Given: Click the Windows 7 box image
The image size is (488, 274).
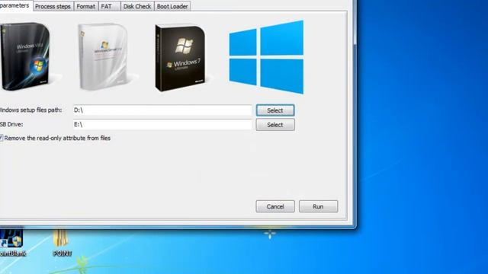Looking at the screenshot, I should point(180,58).
